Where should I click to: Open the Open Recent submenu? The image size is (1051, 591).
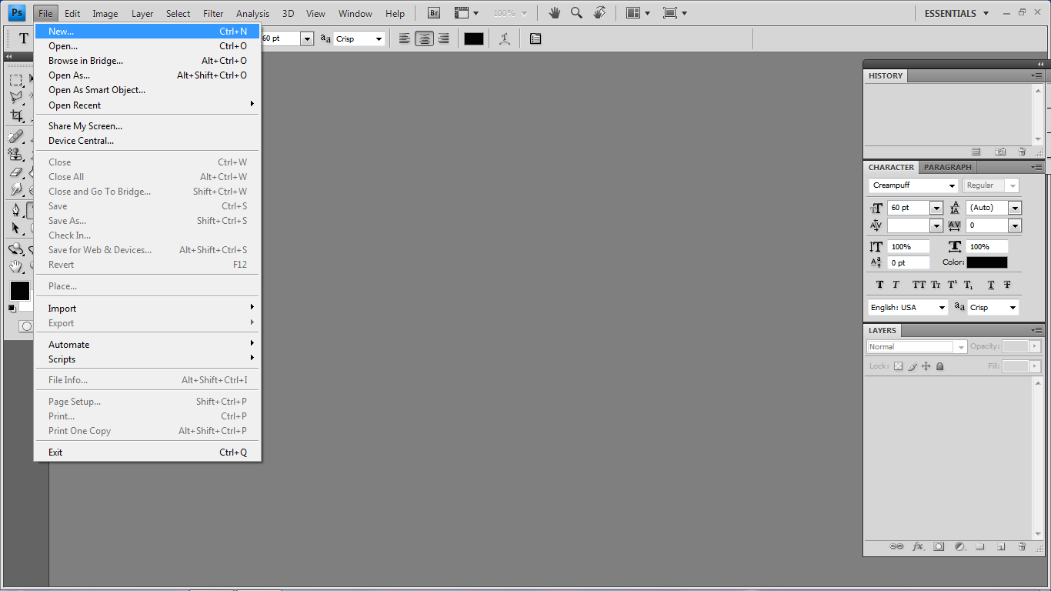(x=147, y=105)
